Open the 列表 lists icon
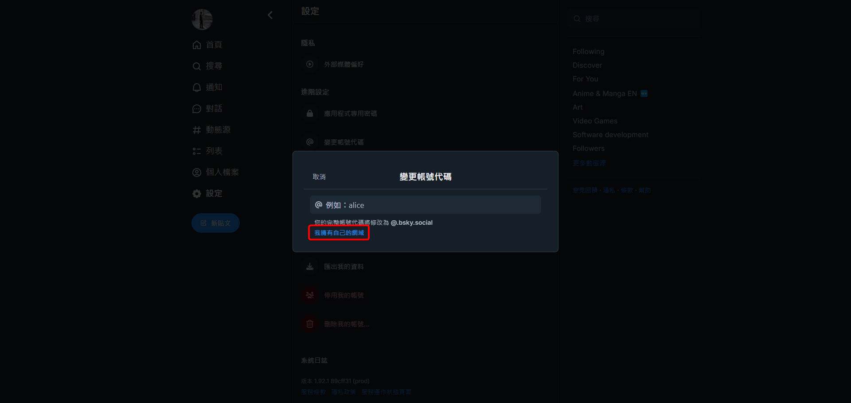 point(197,151)
